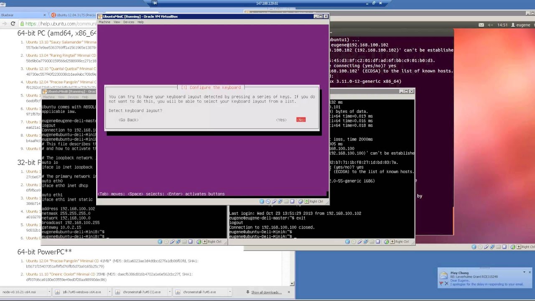The height and width of the screenshot is (301, 535).
Task: Switch to Ubuntu 12.04.3 LTS tab in Chrome
Action: [x=73, y=15]
